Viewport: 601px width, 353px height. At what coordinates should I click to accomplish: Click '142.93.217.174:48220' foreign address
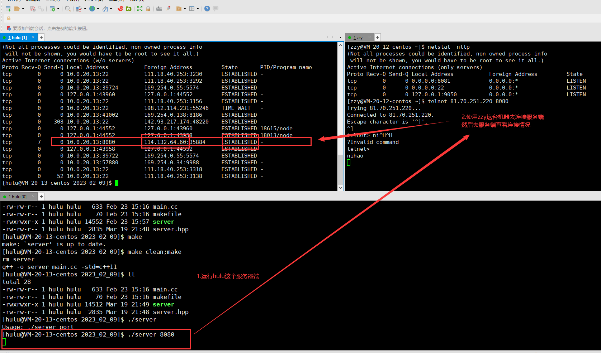point(176,122)
